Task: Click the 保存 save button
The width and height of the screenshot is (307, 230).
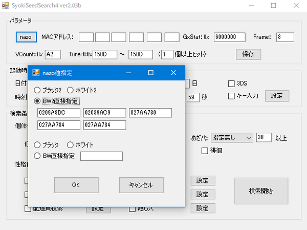Action: [249, 54]
